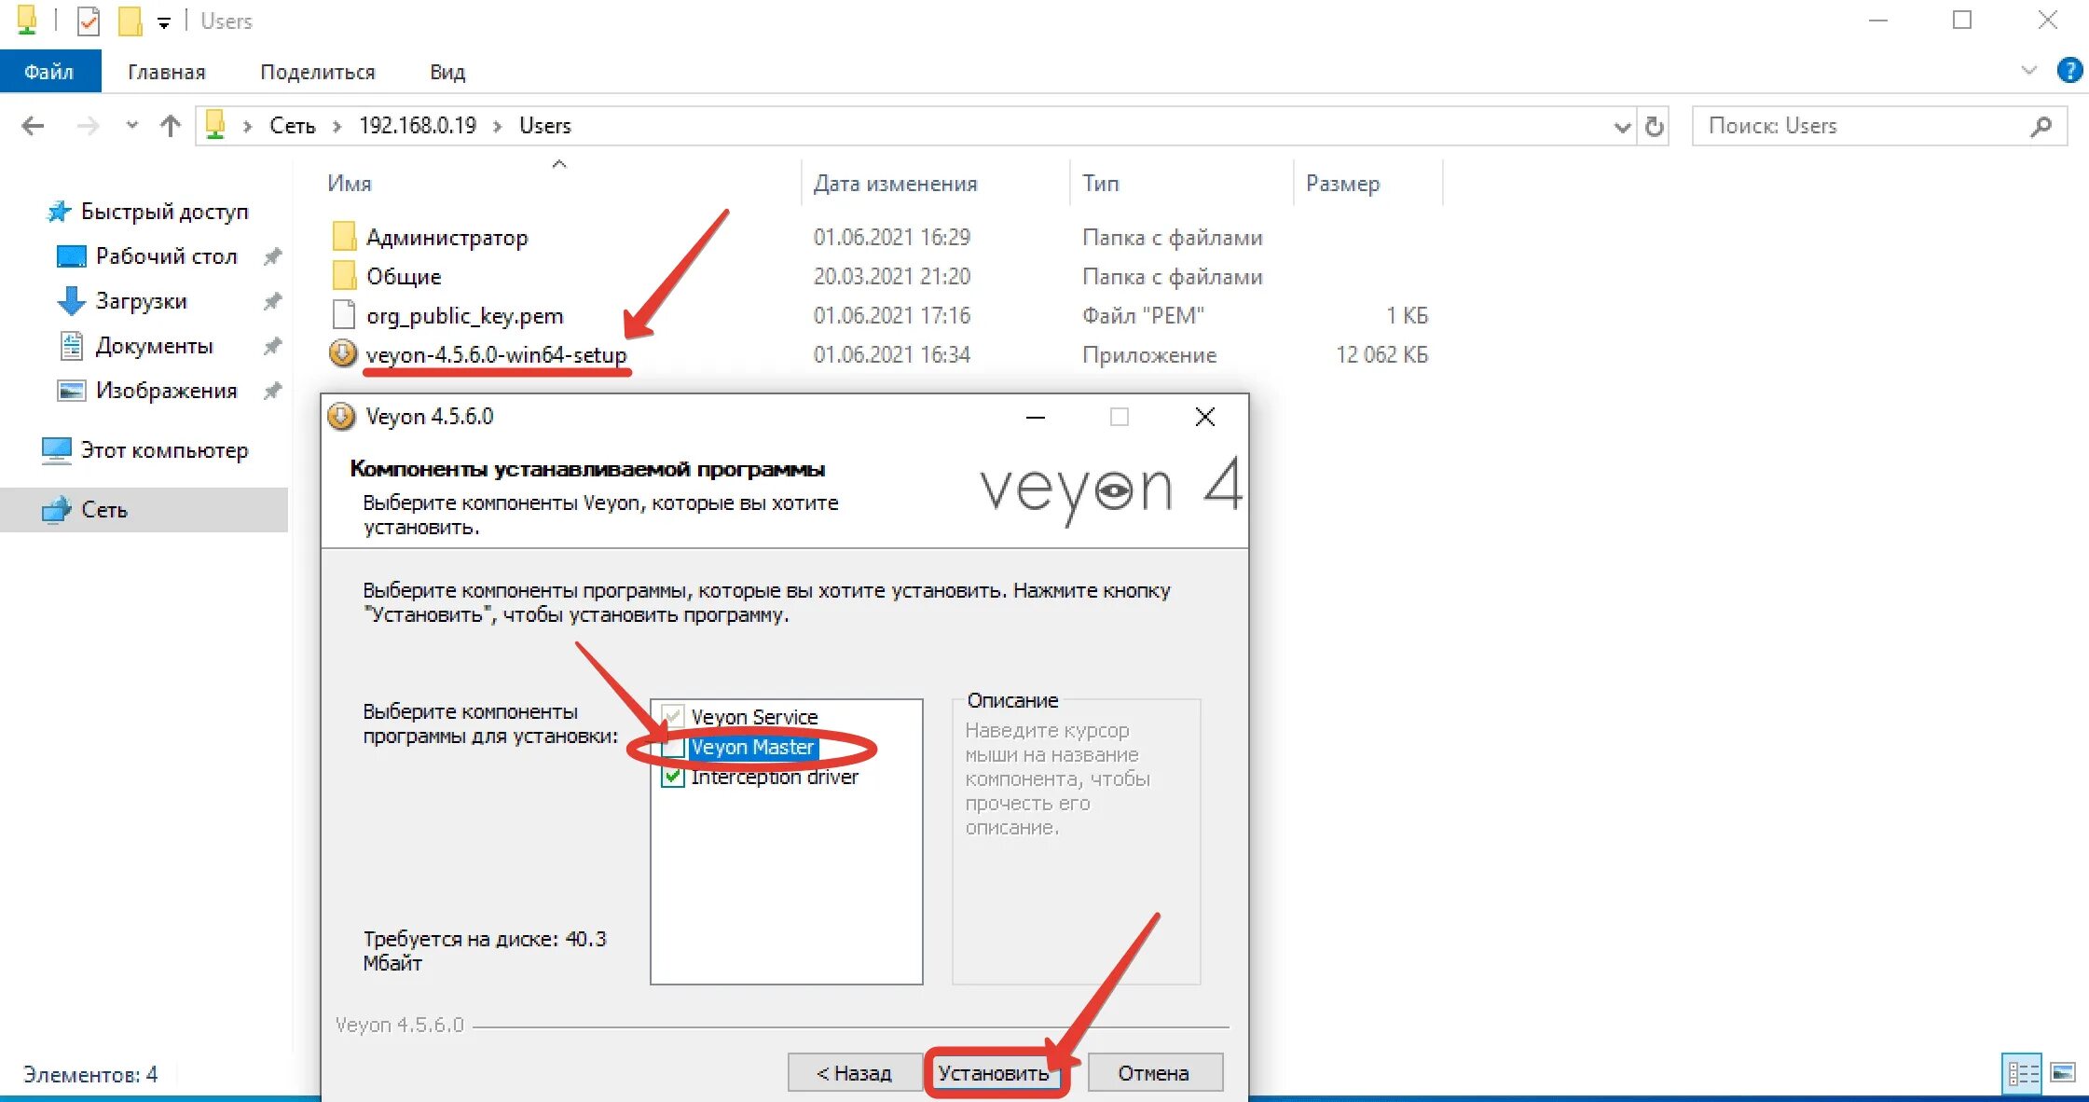This screenshot has width=2089, height=1102.
Task: Click the Veyon installer title bar icon
Action: click(341, 416)
